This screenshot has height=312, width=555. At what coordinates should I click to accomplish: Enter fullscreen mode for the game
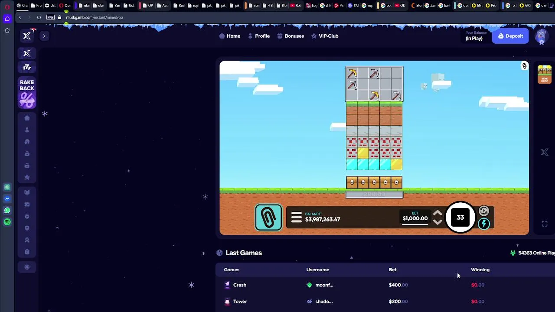tap(545, 224)
